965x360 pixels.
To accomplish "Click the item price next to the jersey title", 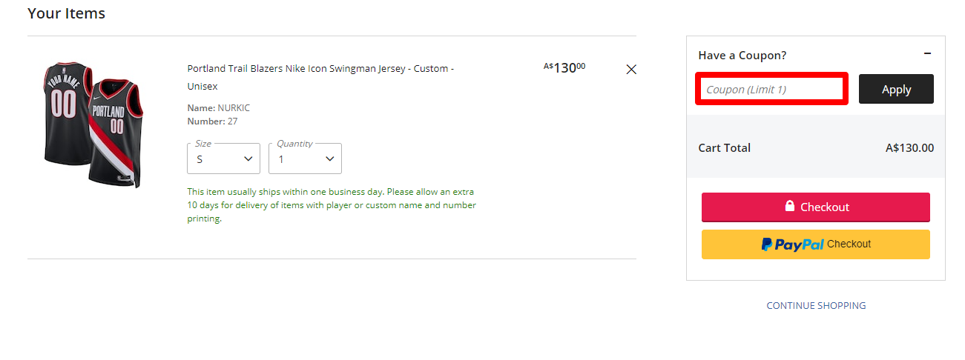I will tap(564, 67).
